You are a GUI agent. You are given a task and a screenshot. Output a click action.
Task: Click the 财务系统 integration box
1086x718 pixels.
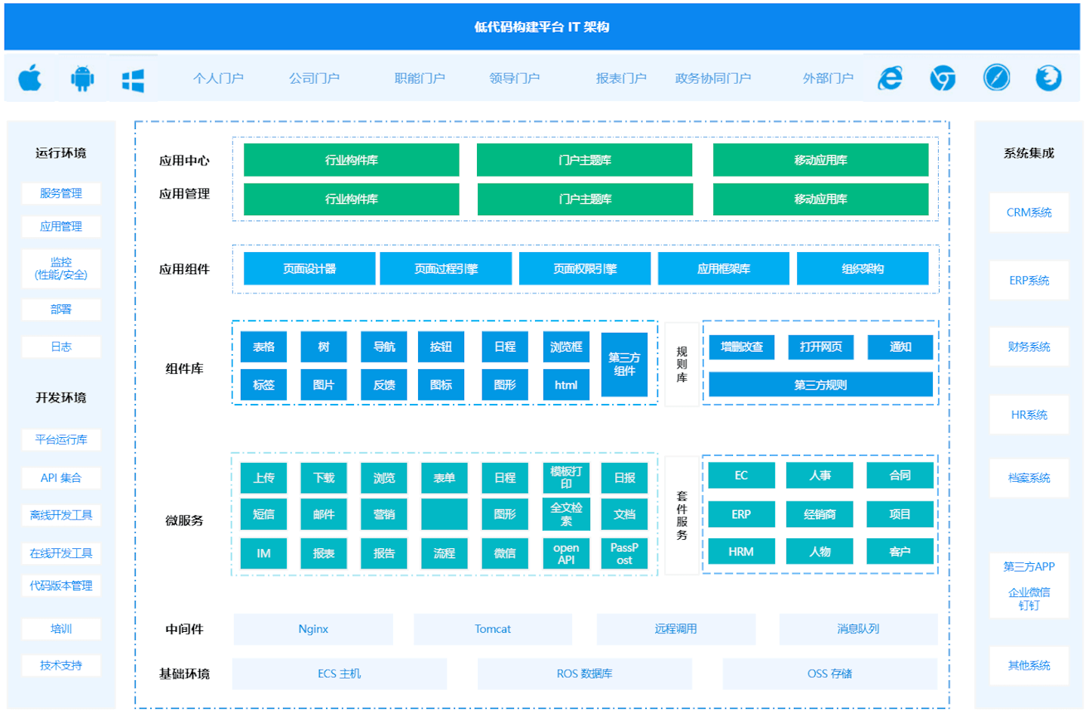(1029, 347)
